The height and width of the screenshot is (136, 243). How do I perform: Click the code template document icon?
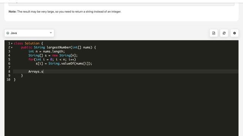point(213,33)
